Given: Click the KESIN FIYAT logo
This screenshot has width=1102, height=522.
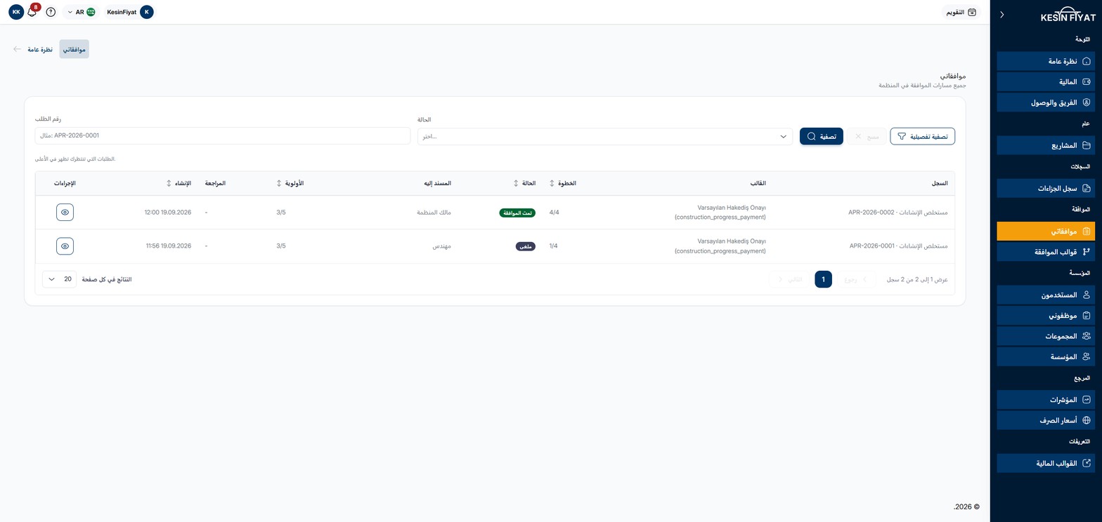Looking at the screenshot, I should tap(1068, 15).
